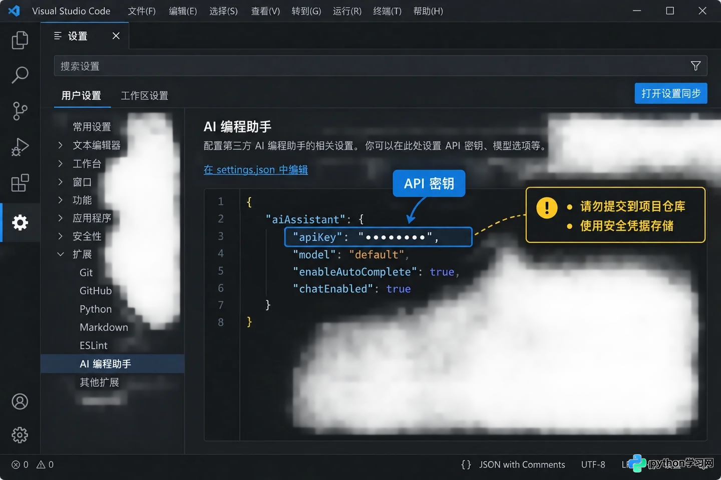
Task: Click the filter icon in settings search
Action: point(695,65)
